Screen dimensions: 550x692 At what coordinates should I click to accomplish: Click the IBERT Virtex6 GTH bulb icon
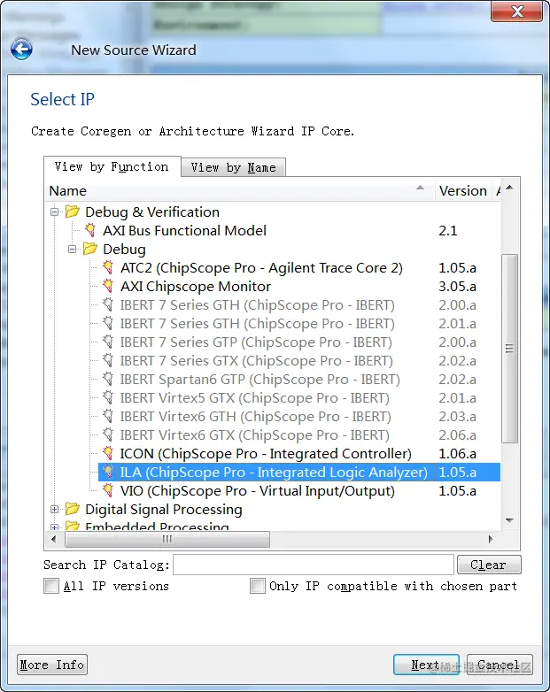108,416
